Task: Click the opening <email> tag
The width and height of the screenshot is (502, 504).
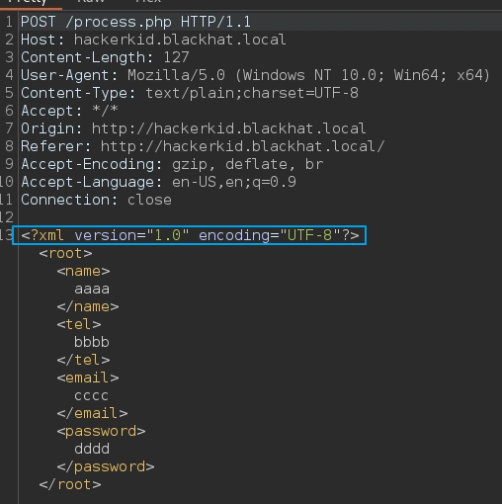Action: 88,378
